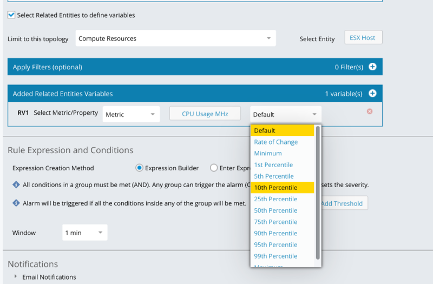433x284 pixels.
Task: Collapse the Default aggregation dropdown
Action: coord(286,114)
